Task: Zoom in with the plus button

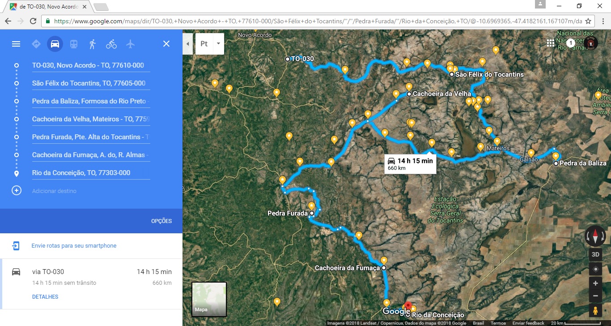Action: coord(595,283)
